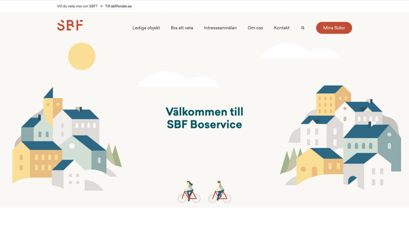Open the Lediga objekt menu
The width and height of the screenshot is (409, 230).
coord(146,28)
